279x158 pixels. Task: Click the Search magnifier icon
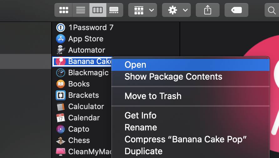272,10
